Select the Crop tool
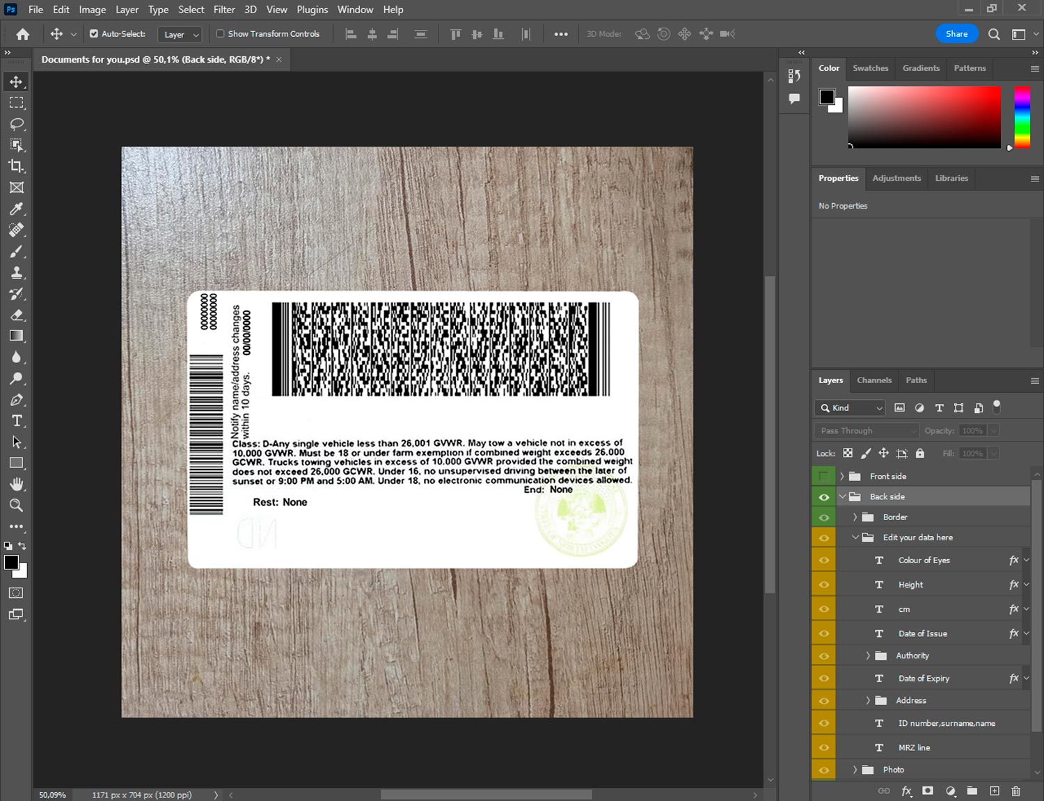 click(17, 166)
